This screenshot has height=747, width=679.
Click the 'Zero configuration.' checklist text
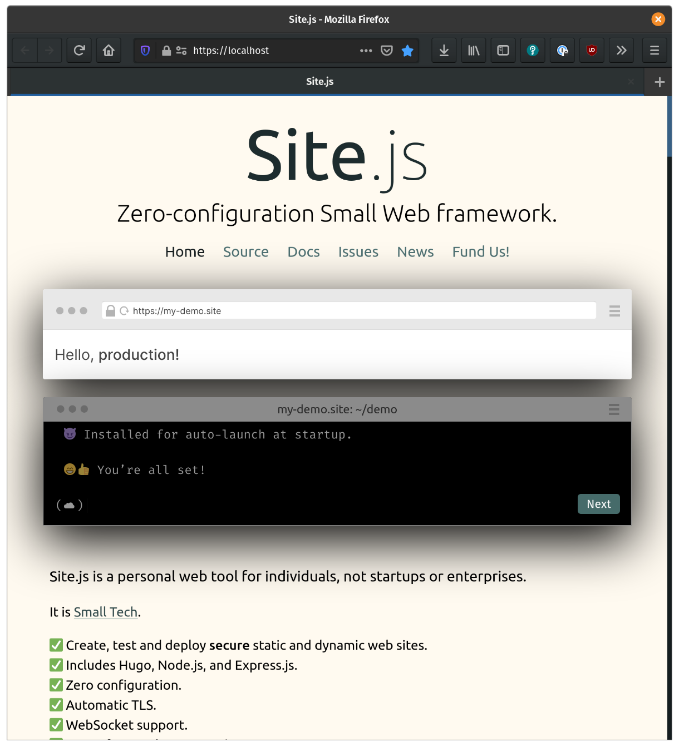pos(124,685)
